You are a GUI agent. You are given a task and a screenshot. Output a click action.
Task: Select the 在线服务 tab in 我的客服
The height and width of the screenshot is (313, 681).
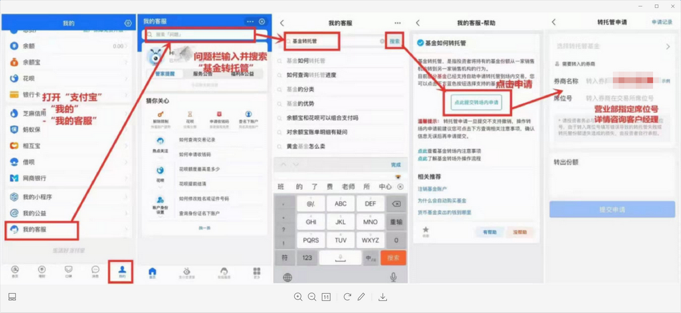tap(225, 273)
